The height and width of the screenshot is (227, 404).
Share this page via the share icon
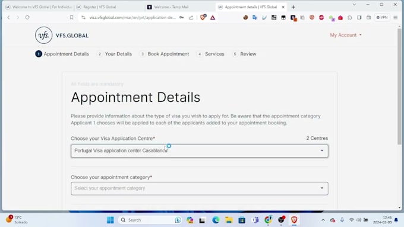tap(191, 17)
